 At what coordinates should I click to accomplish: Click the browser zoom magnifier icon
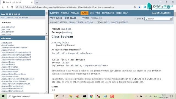(x=135, y=7)
